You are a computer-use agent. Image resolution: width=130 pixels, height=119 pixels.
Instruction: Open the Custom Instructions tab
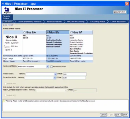118,22
